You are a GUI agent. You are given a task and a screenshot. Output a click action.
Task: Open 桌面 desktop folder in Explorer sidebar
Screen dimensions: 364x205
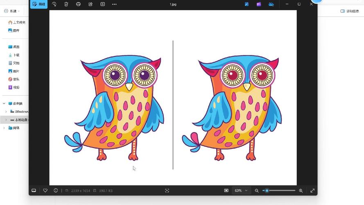point(14,47)
